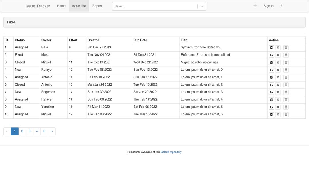Click Sign In
The width and height of the screenshot is (309, 173).
coord(268,6)
